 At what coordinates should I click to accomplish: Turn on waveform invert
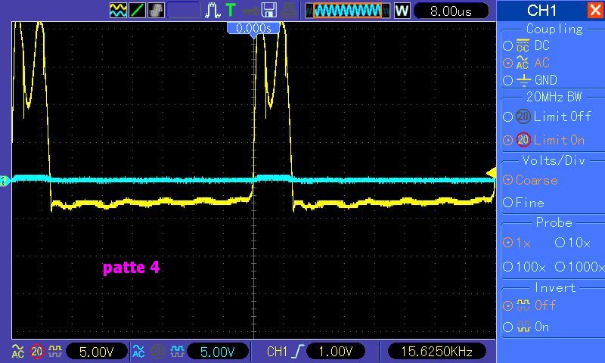507,327
